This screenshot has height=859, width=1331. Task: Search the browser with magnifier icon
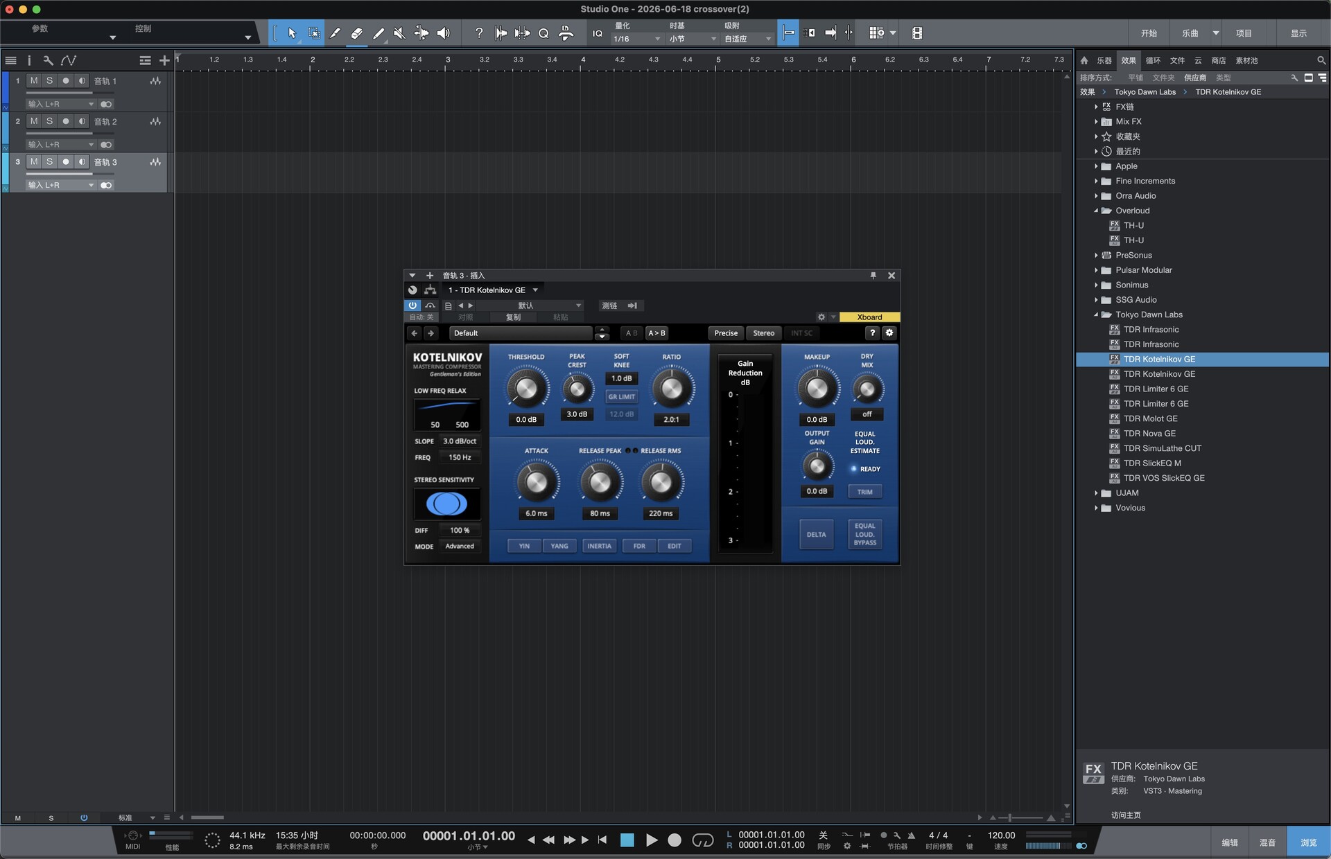[x=1321, y=60]
